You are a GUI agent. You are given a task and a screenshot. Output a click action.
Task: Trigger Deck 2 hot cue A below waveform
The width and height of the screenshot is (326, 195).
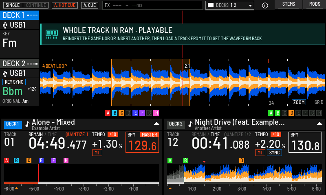pyautogui.click(x=271, y=113)
